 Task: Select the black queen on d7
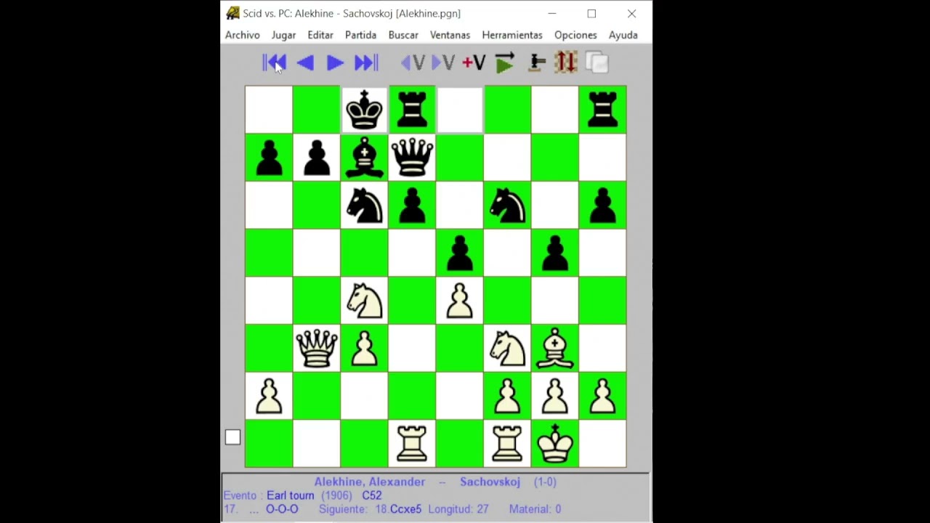[412, 158]
